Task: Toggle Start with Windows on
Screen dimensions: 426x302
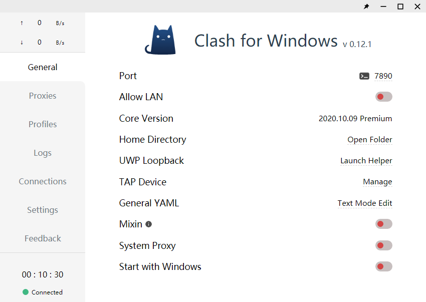Action: [x=383, y=266]
